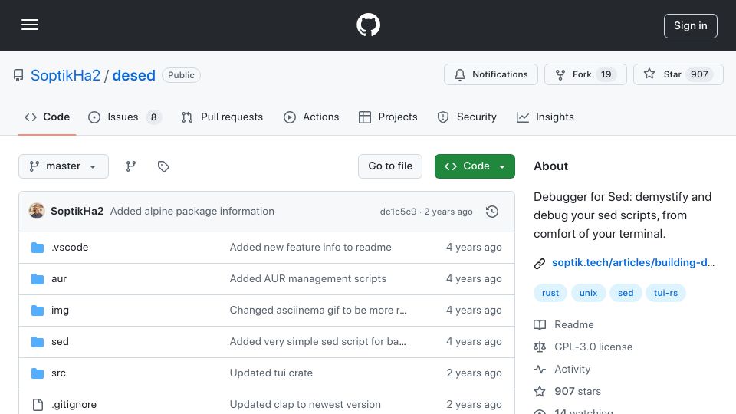Open the Activity link in About
The height and width of the screenshot is (414, 736).
572,369
